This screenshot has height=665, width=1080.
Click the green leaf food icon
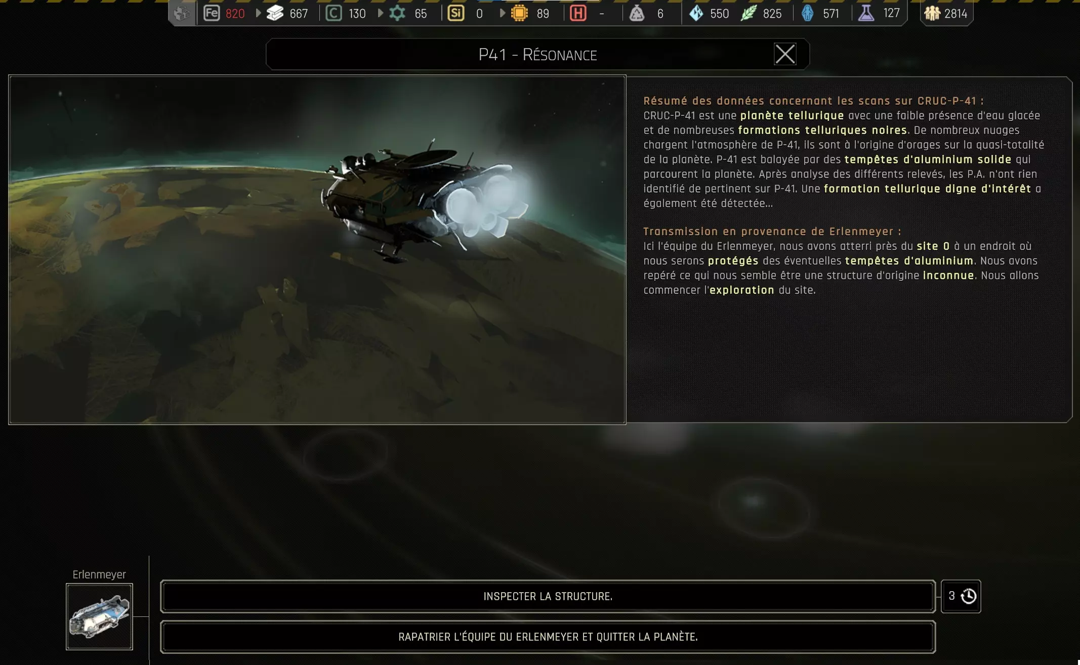pyautogui.click(x=749, y=13)
